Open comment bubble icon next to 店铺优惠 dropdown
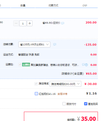Screen dimensions: 110x121 click(x=55, y=44)
